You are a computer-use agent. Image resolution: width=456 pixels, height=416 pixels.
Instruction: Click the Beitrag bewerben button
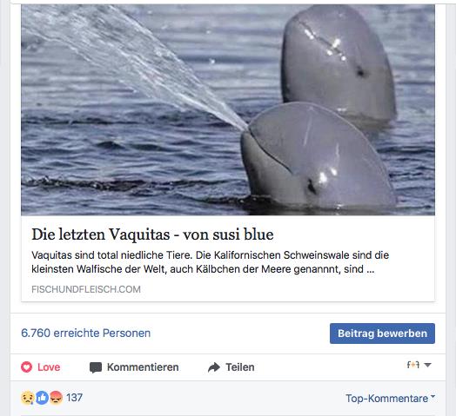[x=382, y=333]
